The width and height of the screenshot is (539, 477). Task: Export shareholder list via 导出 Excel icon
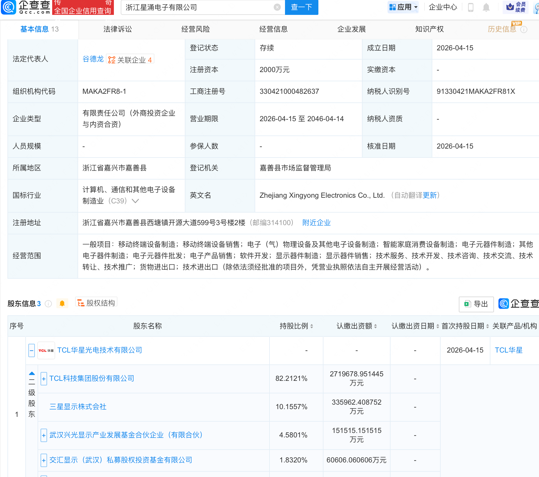click(476, 304)
